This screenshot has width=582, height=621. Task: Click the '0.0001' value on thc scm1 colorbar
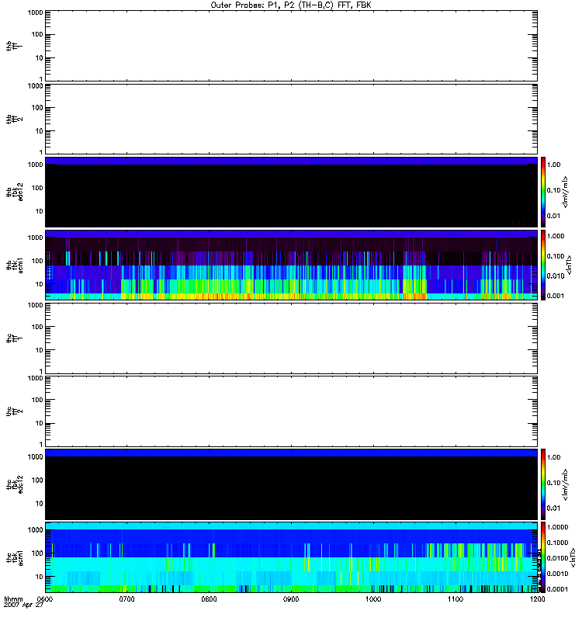pyautogui.click(x=557, y=589)
